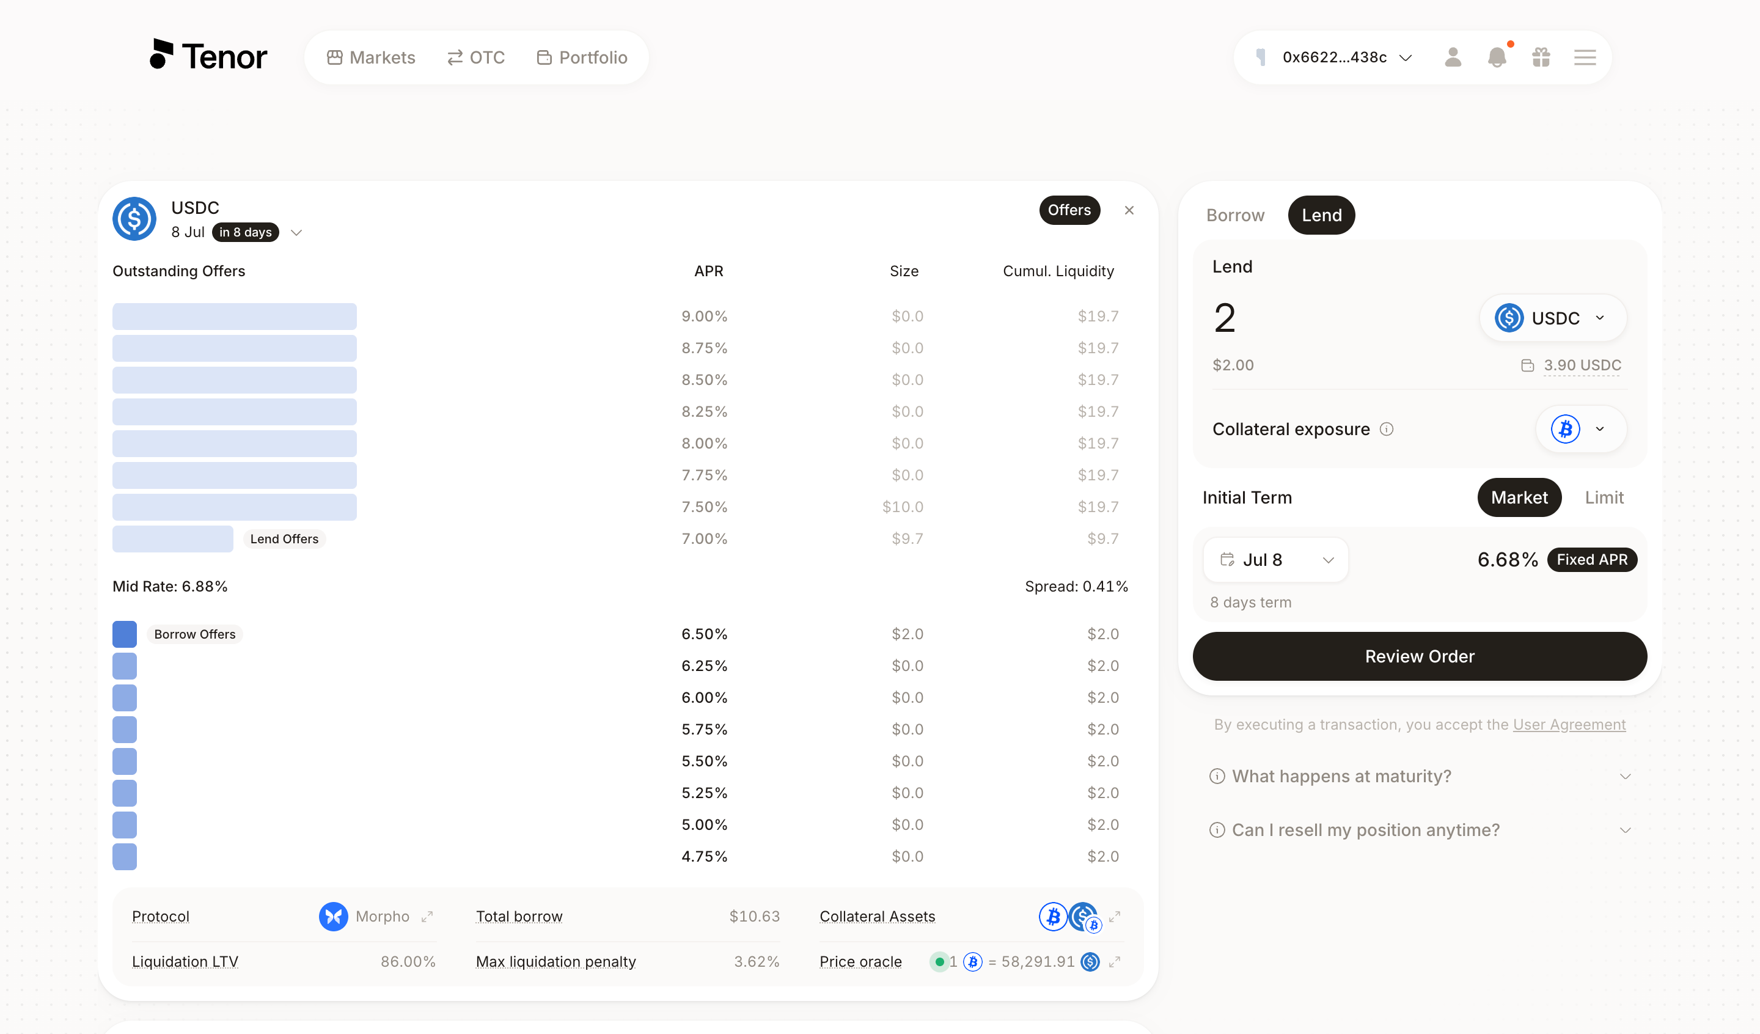Expand Price oracle details arrow icon

(1115, 962)
